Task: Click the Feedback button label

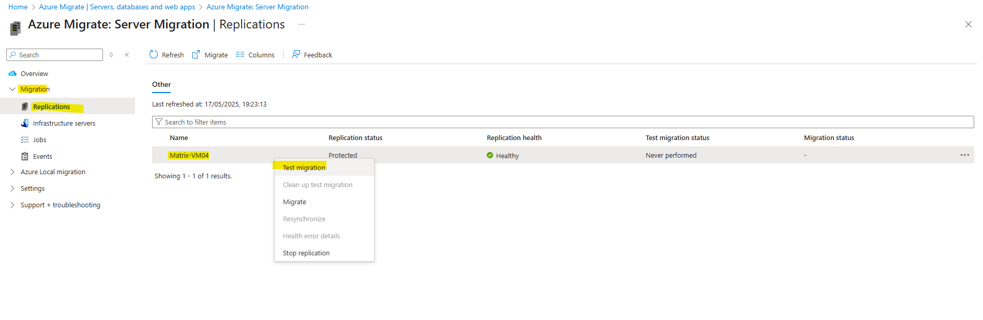Action: 318,55
